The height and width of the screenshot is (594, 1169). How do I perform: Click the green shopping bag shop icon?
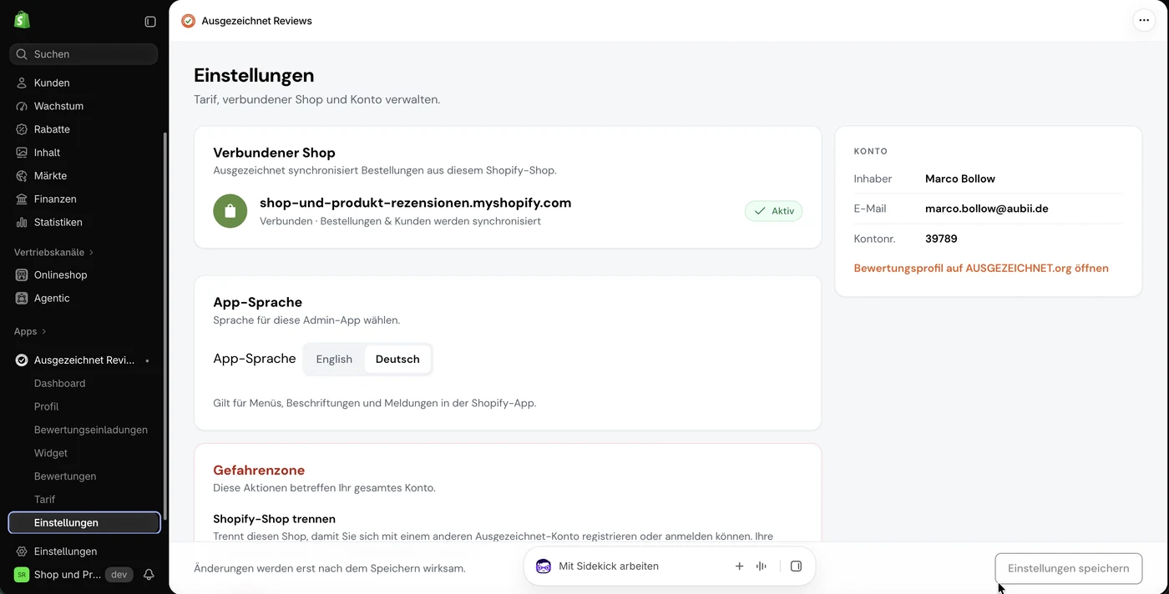point(230,211)
